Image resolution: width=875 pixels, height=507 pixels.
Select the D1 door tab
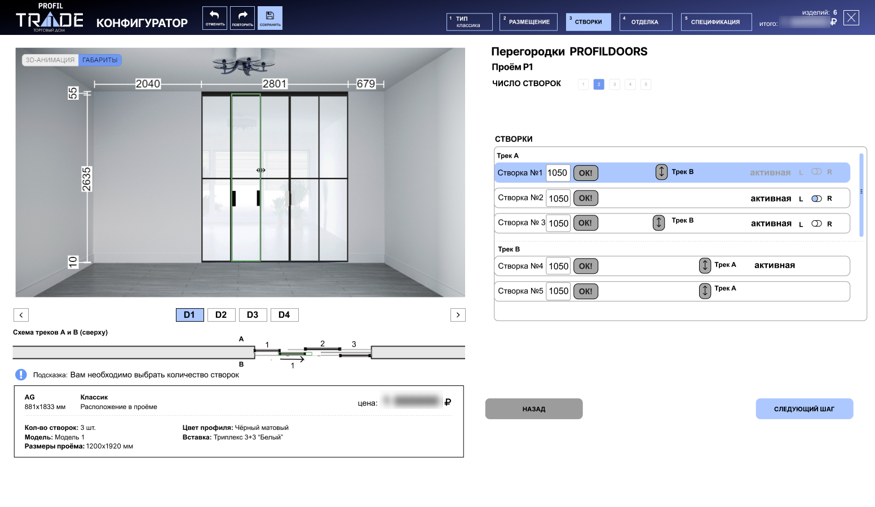pyautogui.click(x=189, y=315)
